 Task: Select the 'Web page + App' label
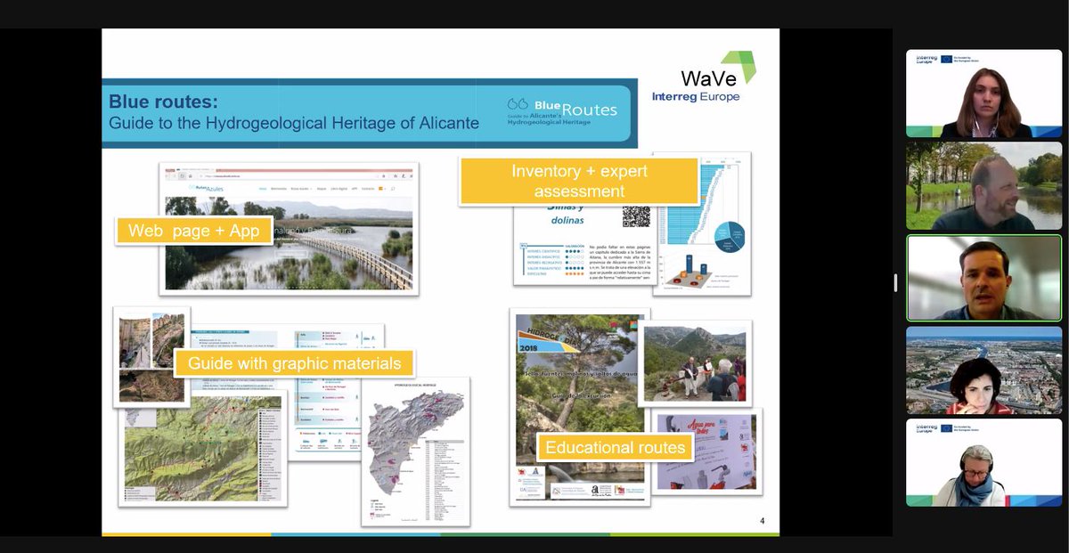(193, 230)
